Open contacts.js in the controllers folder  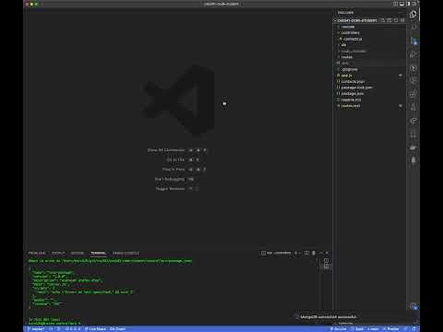(353, 39)
